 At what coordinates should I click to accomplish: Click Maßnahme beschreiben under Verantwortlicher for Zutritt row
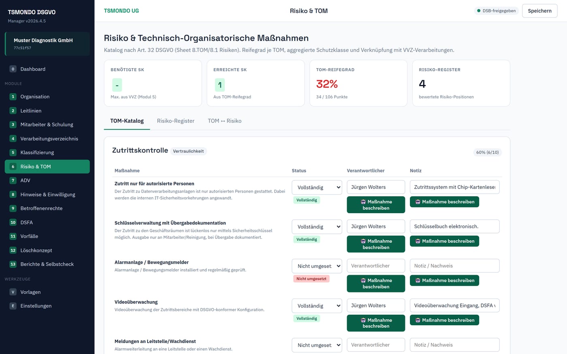pos(376,205)
